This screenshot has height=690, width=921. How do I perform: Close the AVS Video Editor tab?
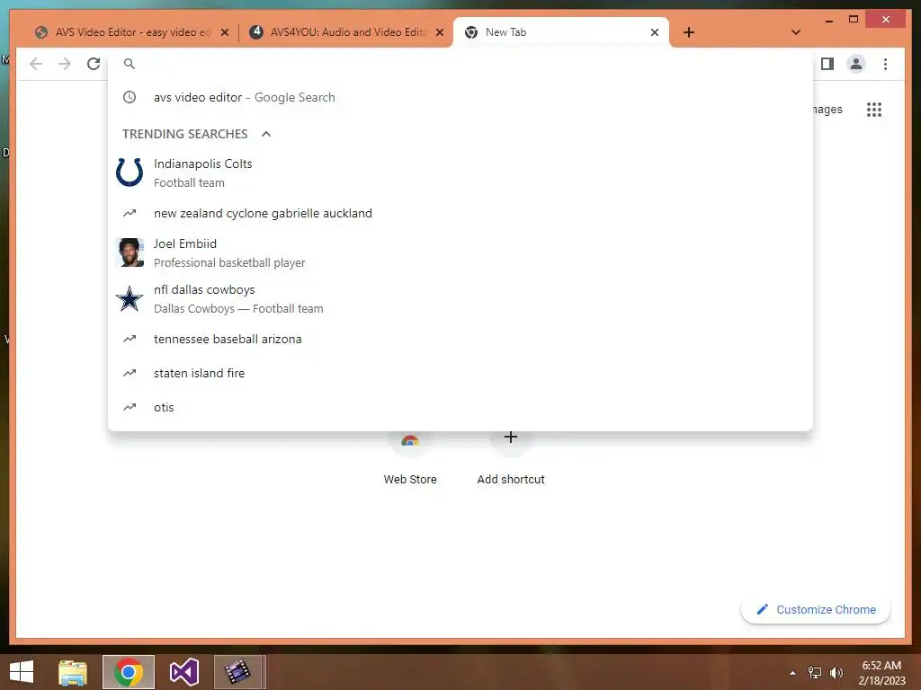(224, 32)
